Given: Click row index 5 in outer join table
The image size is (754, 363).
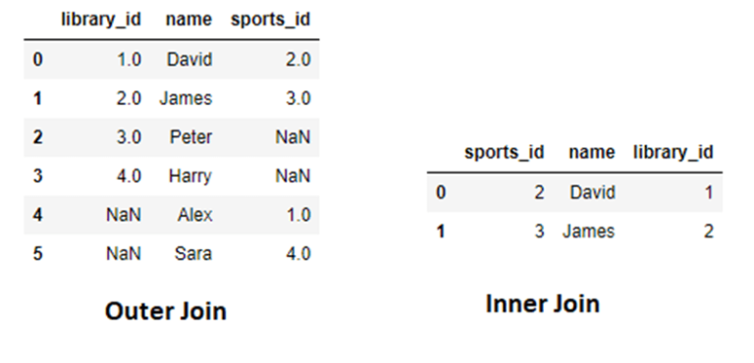Looking at the screenshot, I should click(37, 253).
